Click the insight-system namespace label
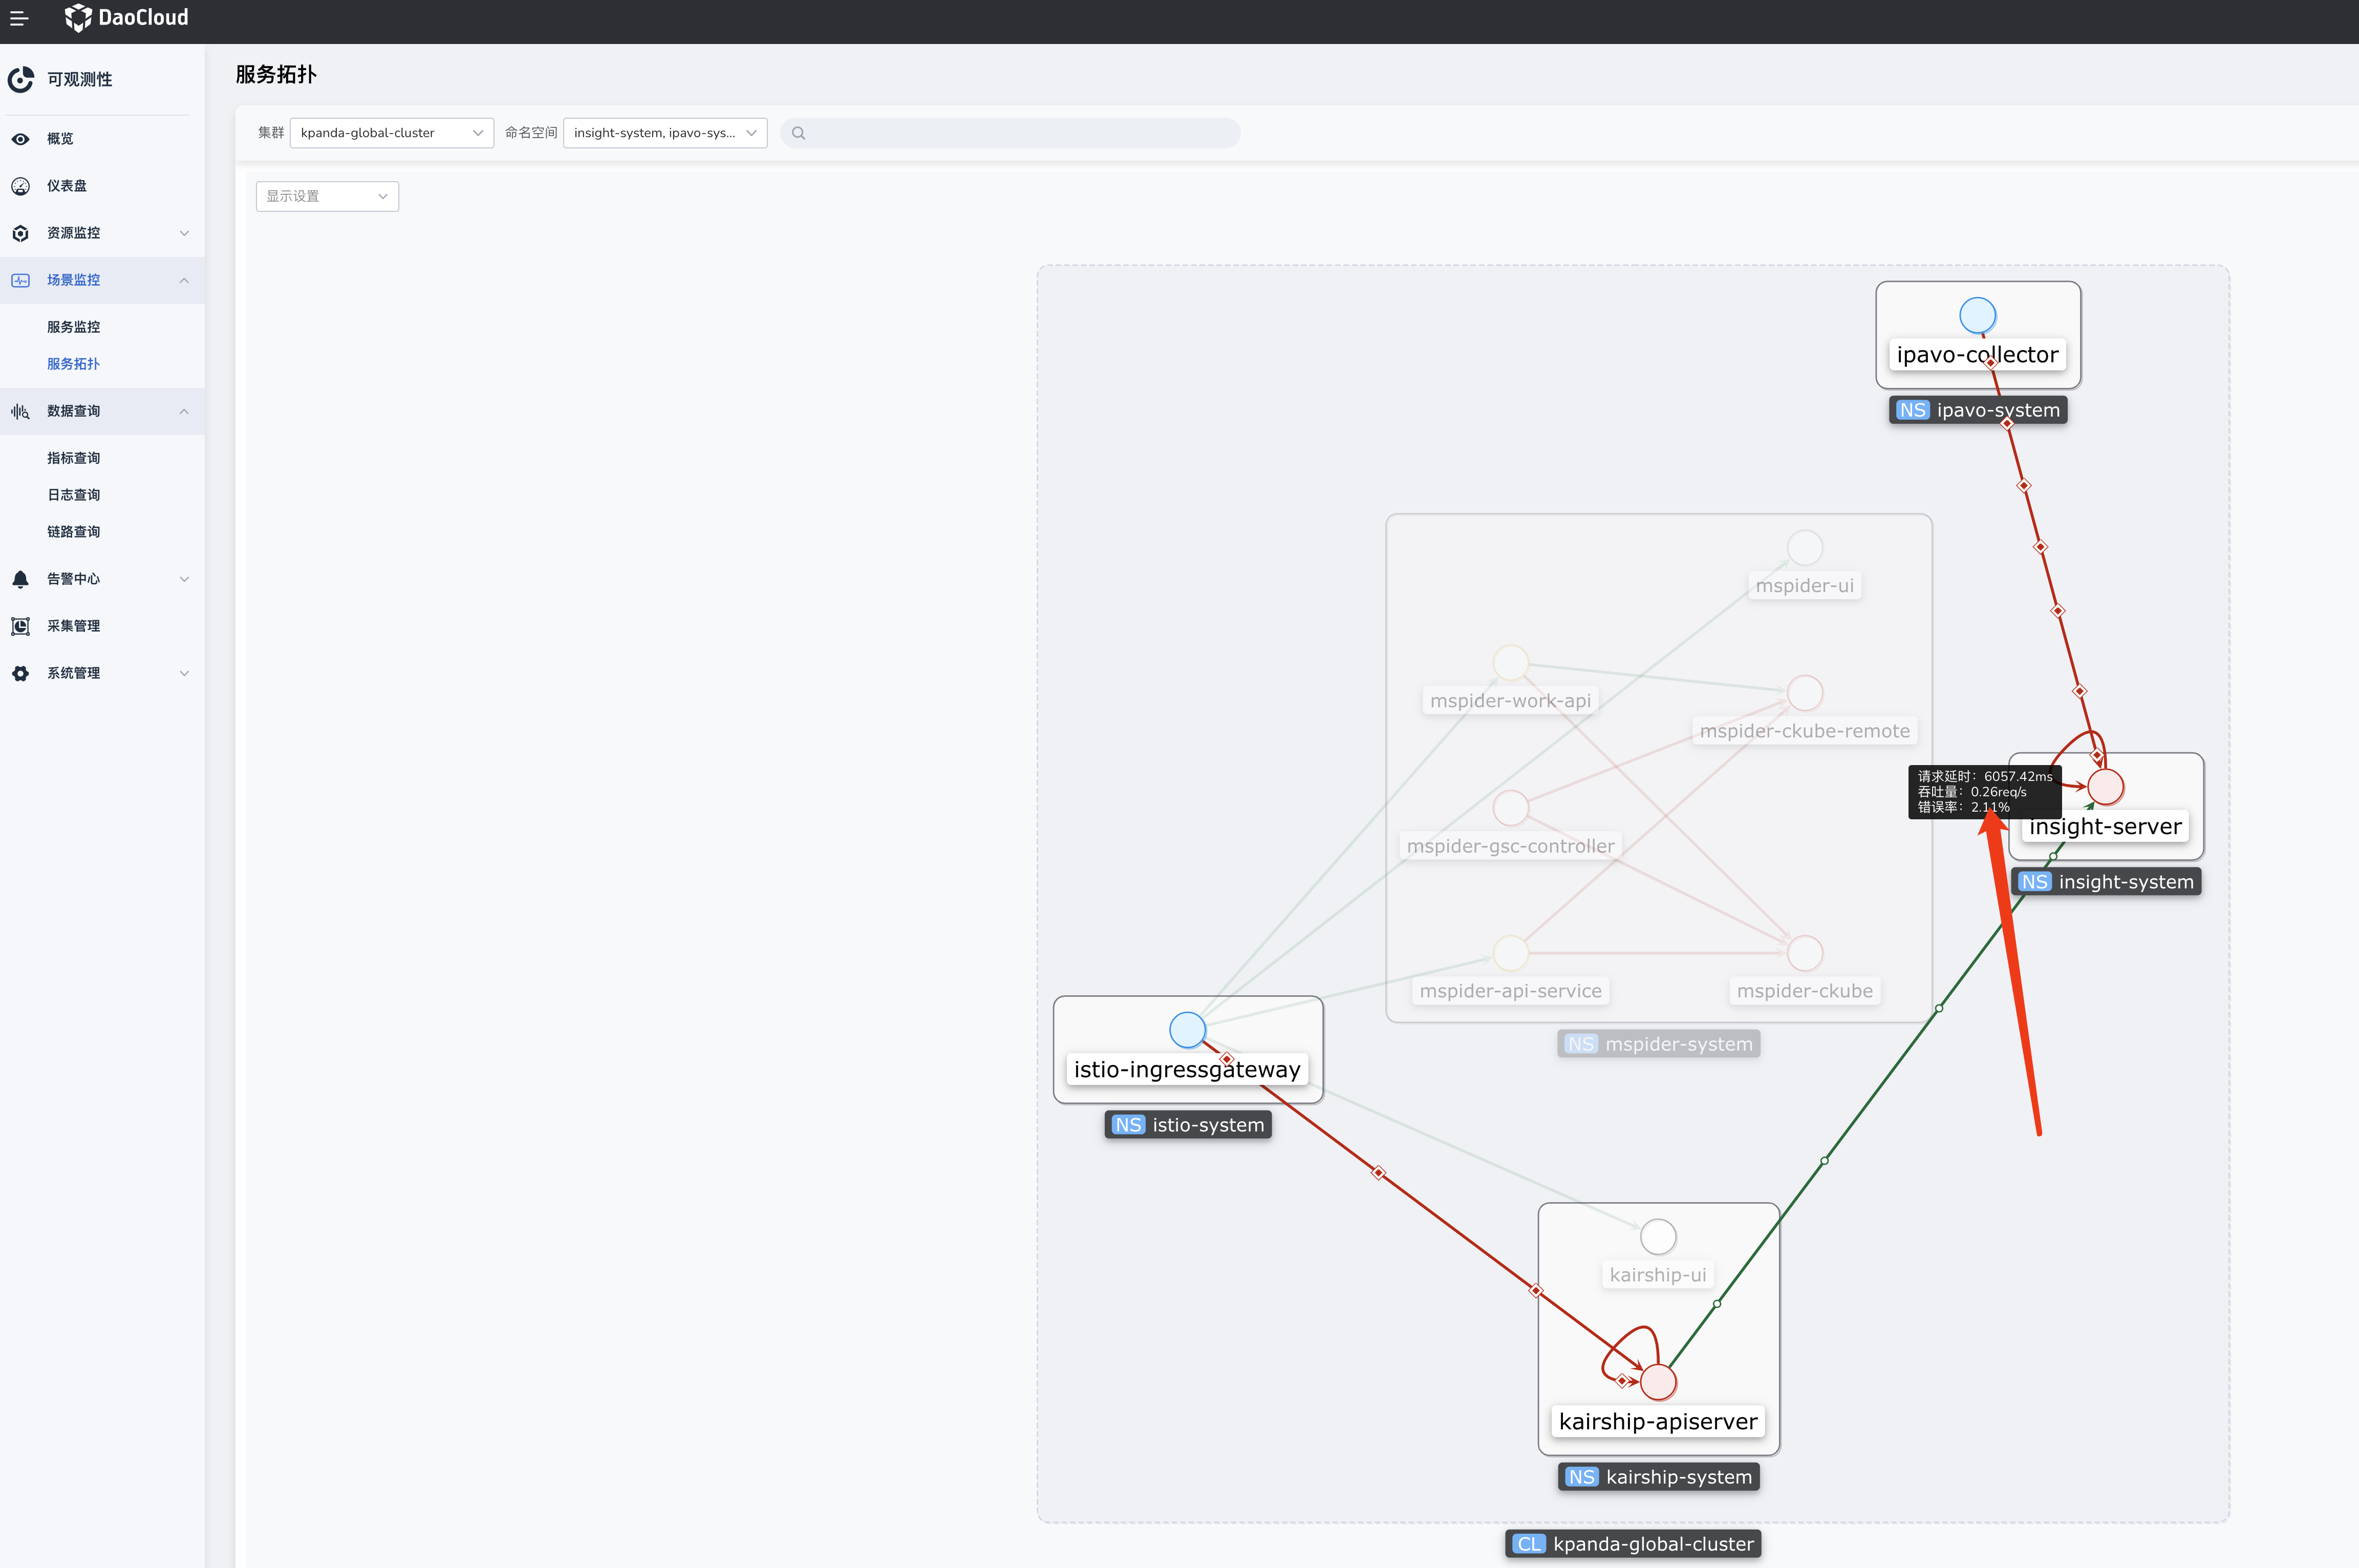 pyautogui.click(x=2106, y=882)
